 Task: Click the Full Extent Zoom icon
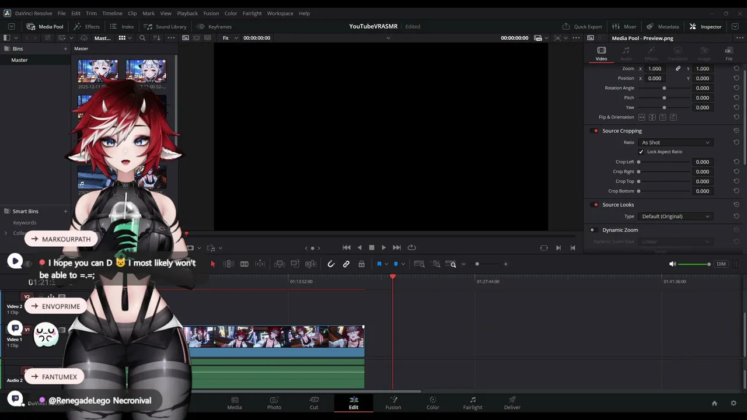pos(420,264)
